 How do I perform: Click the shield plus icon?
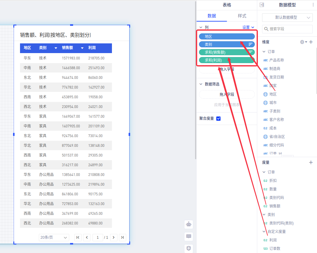[x=189, y=248]
